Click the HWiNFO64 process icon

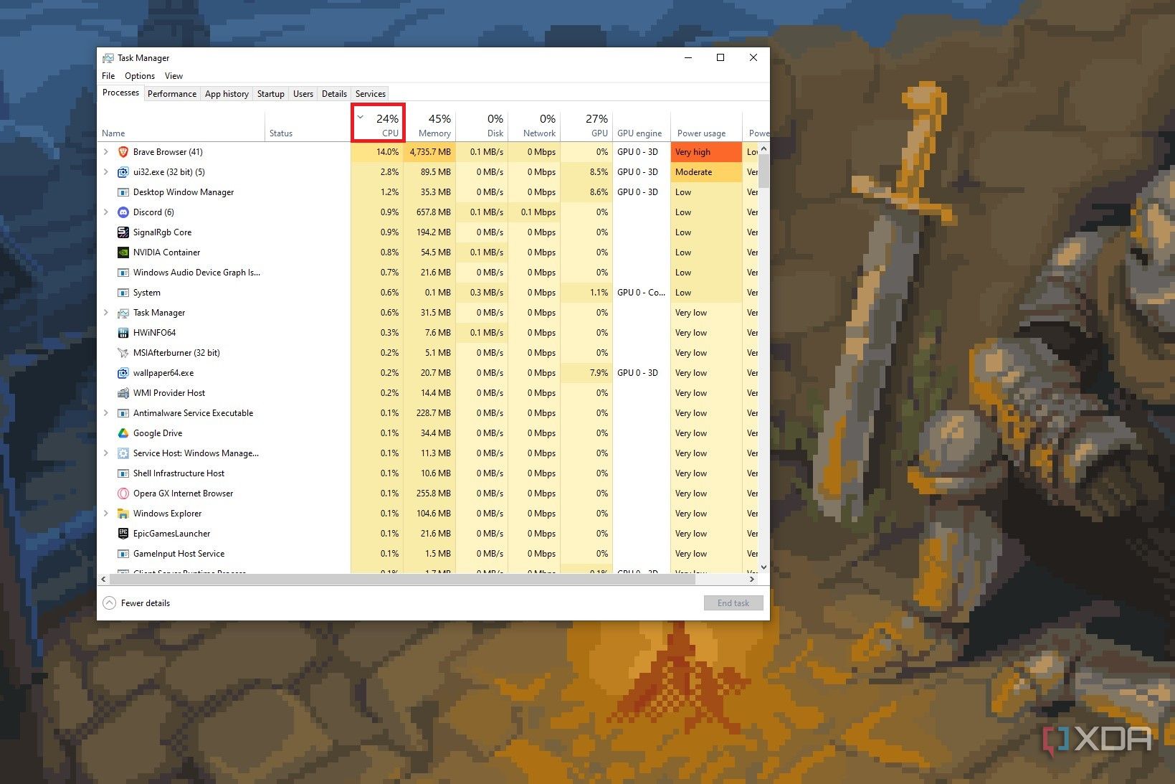click(x=123, y=333)
